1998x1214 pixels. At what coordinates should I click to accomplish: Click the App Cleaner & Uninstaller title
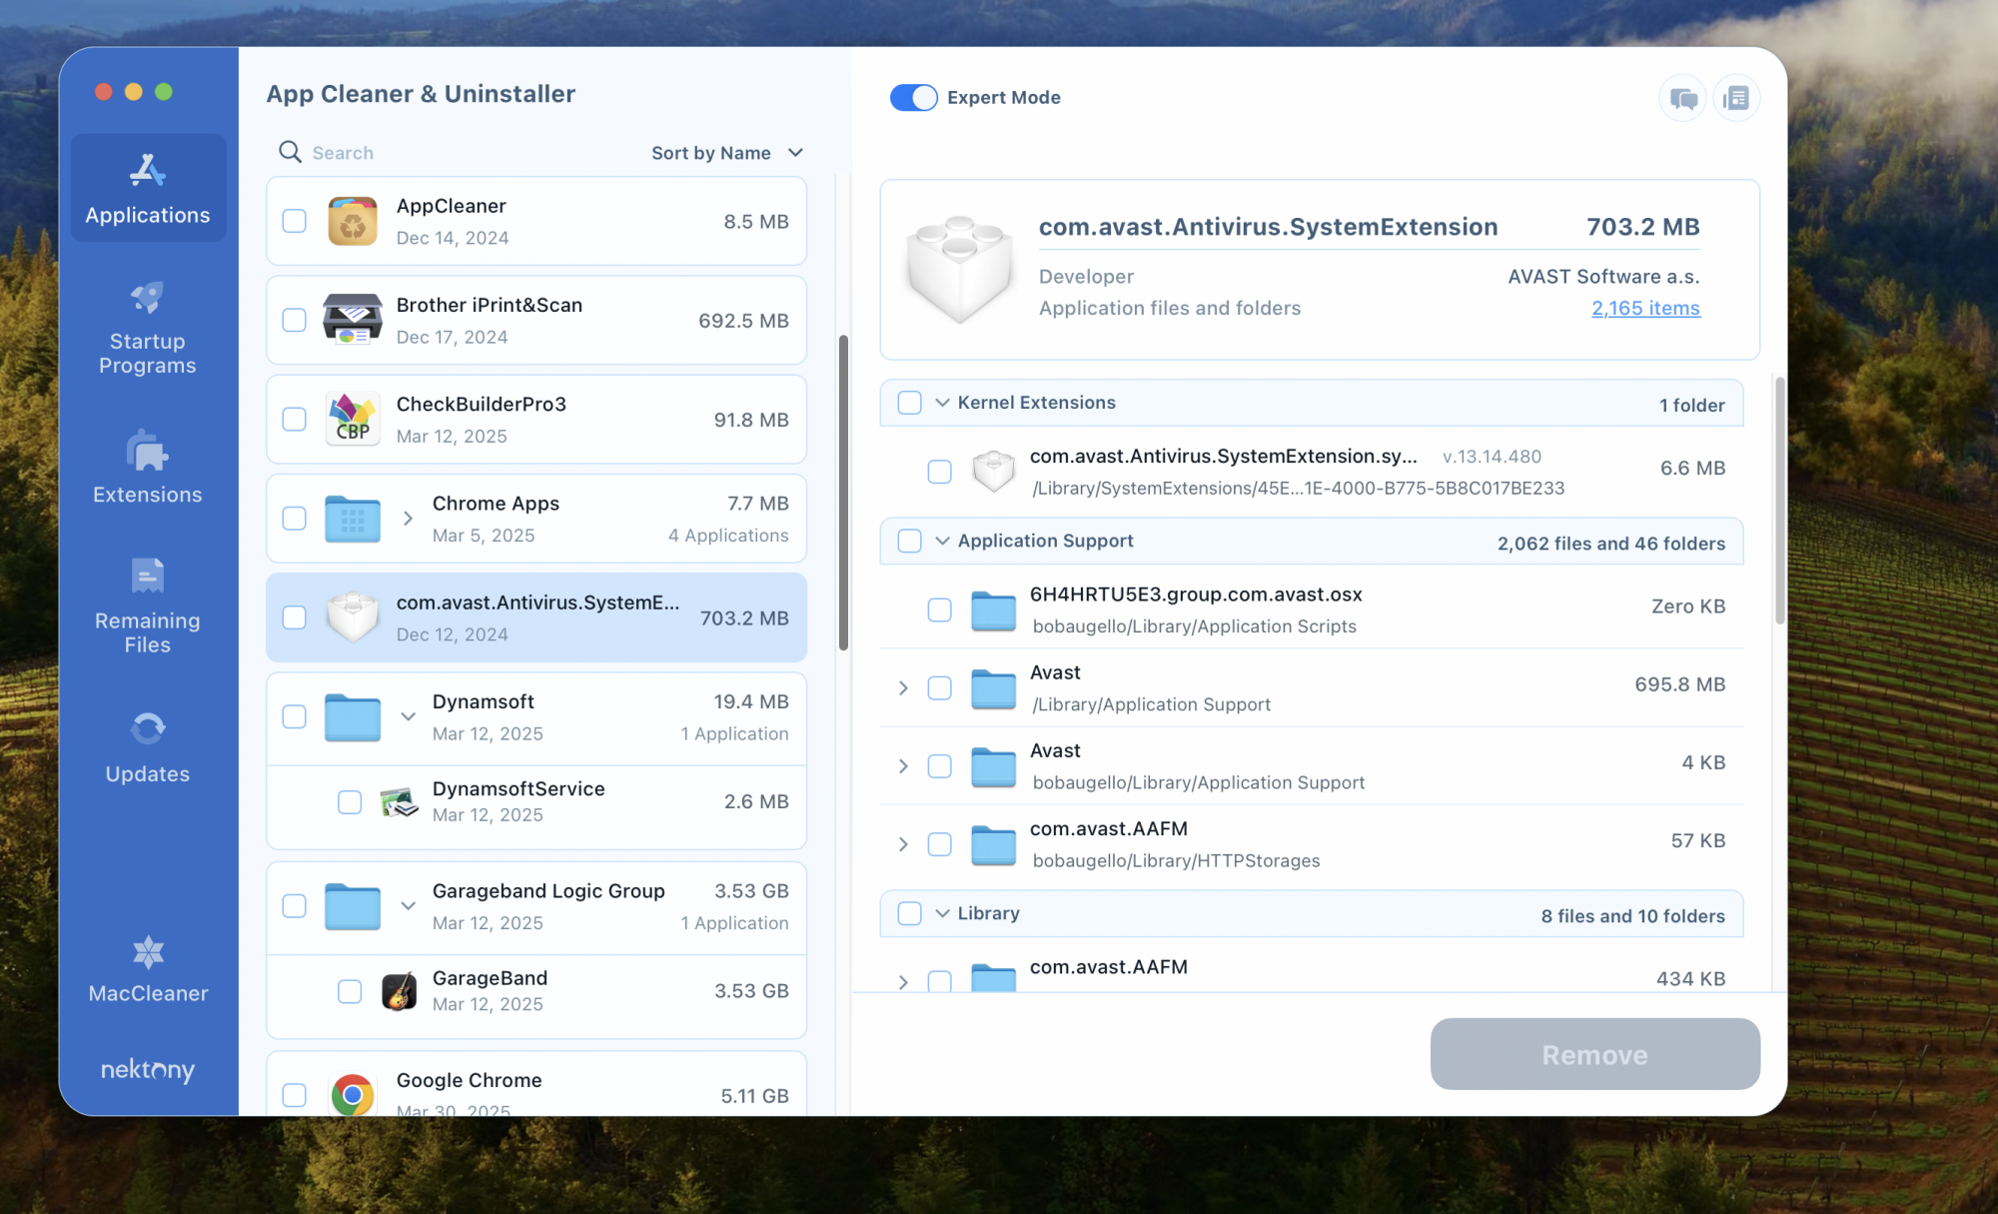tap(421, 94)
